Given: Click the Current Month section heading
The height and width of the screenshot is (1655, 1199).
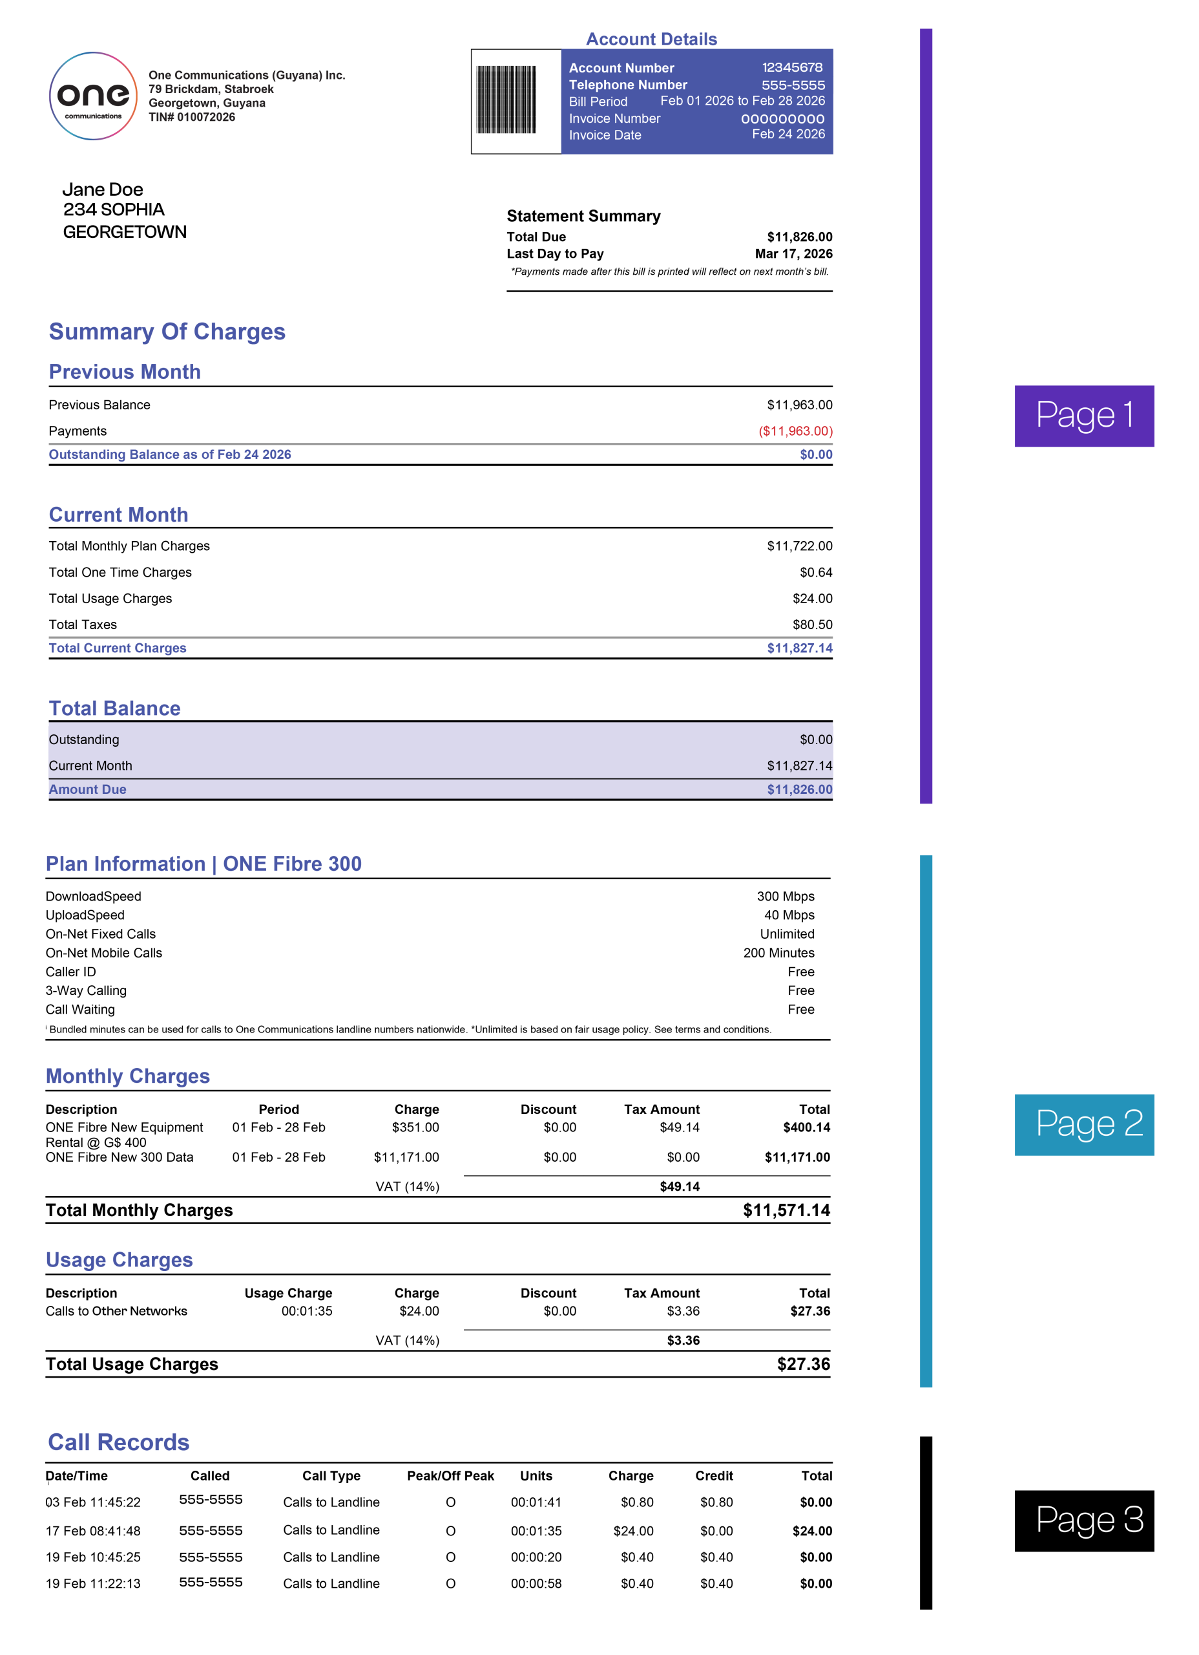Looking at the screenshot, I should [118, 515].
